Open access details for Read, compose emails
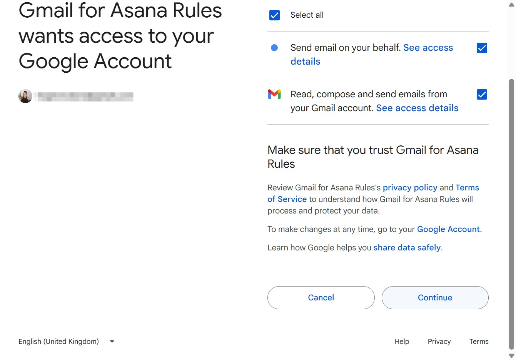The width and height of the screenshot is (516, 360). [x=417, y=108]
